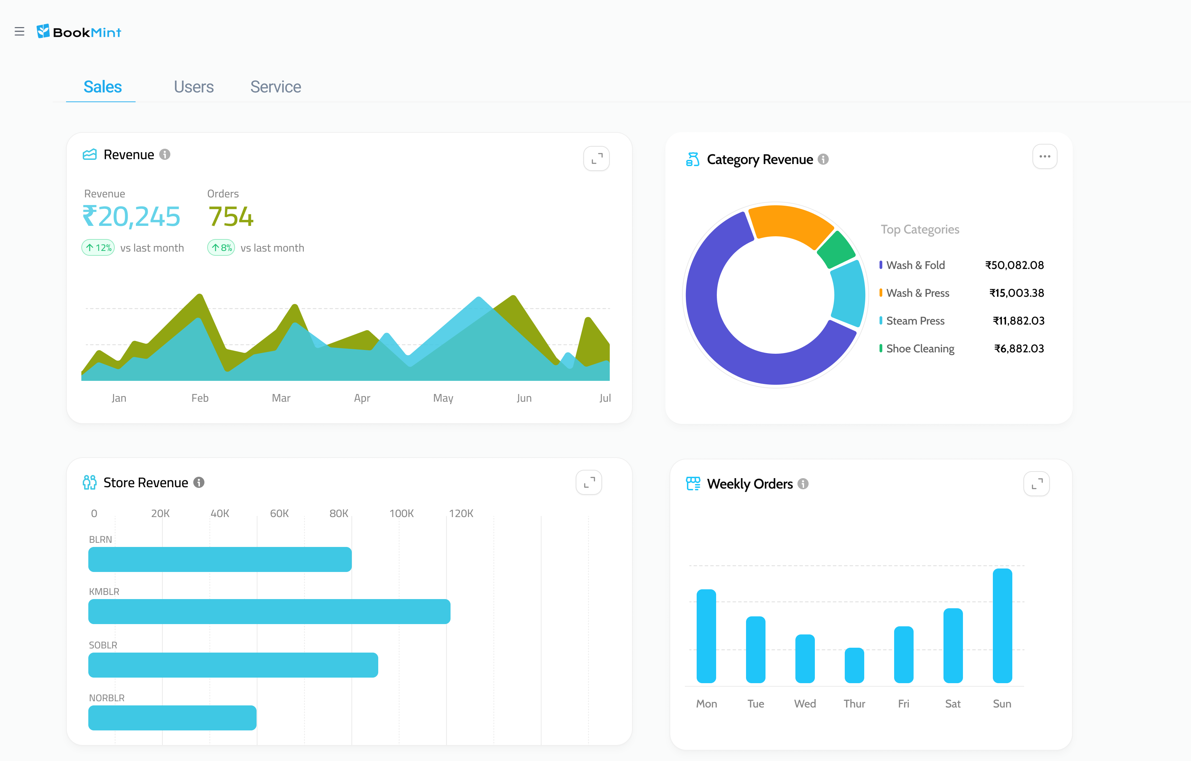
Task: Show info tooltip next to Revenue title
Action: 165,155
